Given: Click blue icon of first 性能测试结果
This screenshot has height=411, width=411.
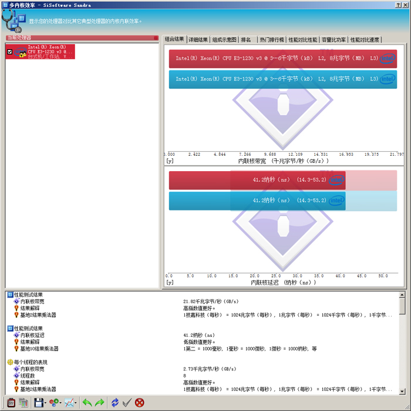Looking at the screenshot, I should (10, 295).
